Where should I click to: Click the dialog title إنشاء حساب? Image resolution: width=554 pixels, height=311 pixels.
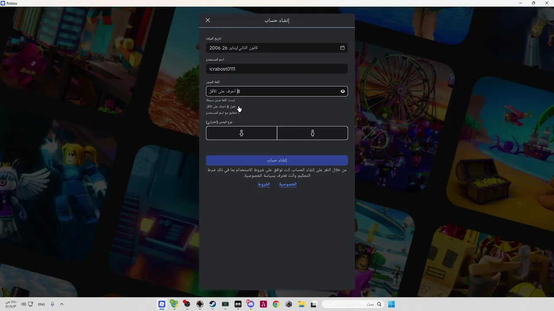(277, 20)
